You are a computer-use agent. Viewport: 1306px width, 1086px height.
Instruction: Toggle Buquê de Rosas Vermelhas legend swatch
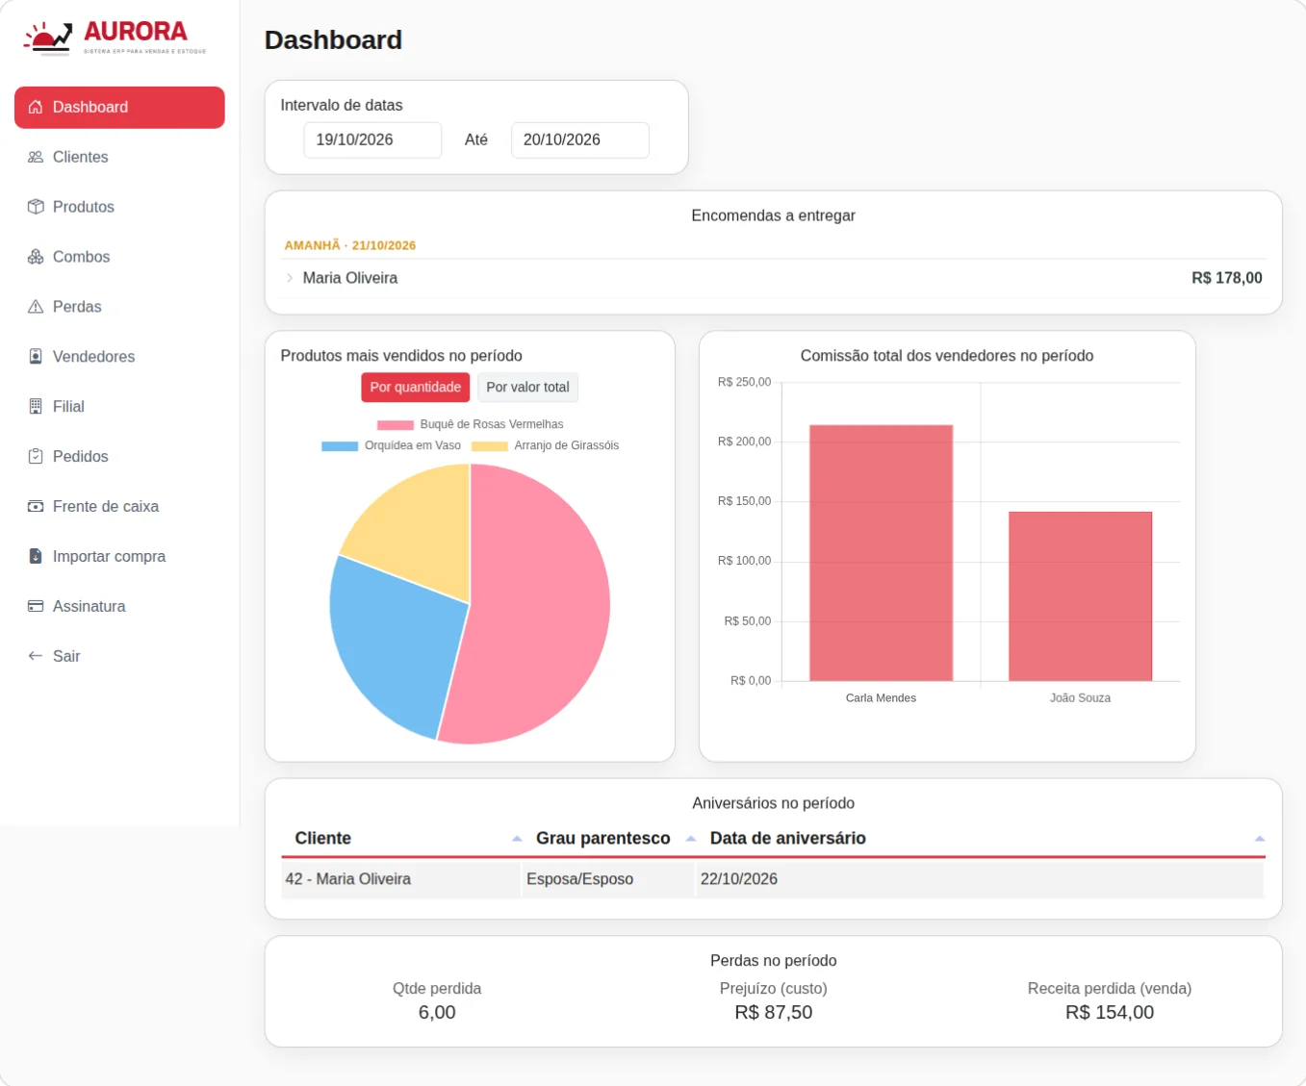396,424
